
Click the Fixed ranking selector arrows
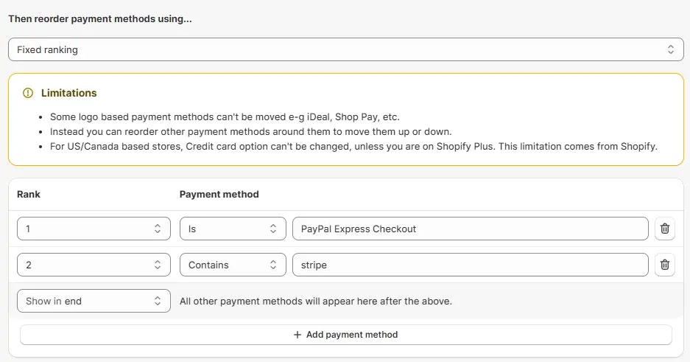pos(670,49)
